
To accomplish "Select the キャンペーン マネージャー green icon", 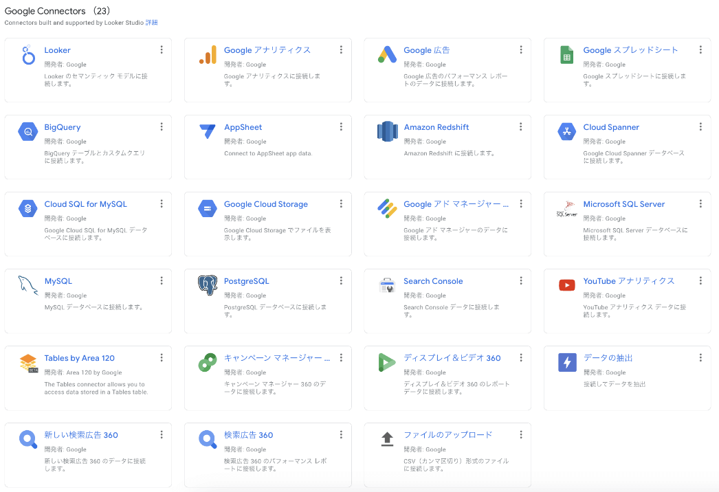I will click(208, 362).
